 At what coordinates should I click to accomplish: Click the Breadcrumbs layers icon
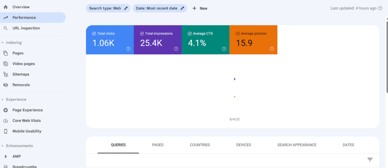tap(5, 166)
